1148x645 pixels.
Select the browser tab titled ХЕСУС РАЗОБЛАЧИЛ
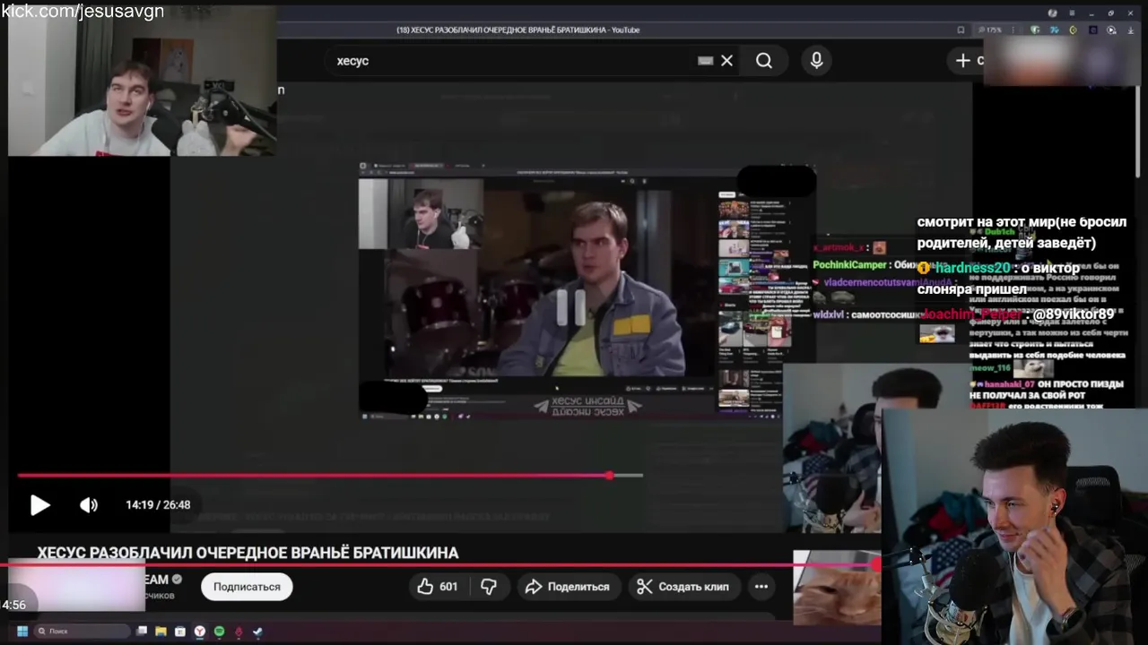[518, 30]
